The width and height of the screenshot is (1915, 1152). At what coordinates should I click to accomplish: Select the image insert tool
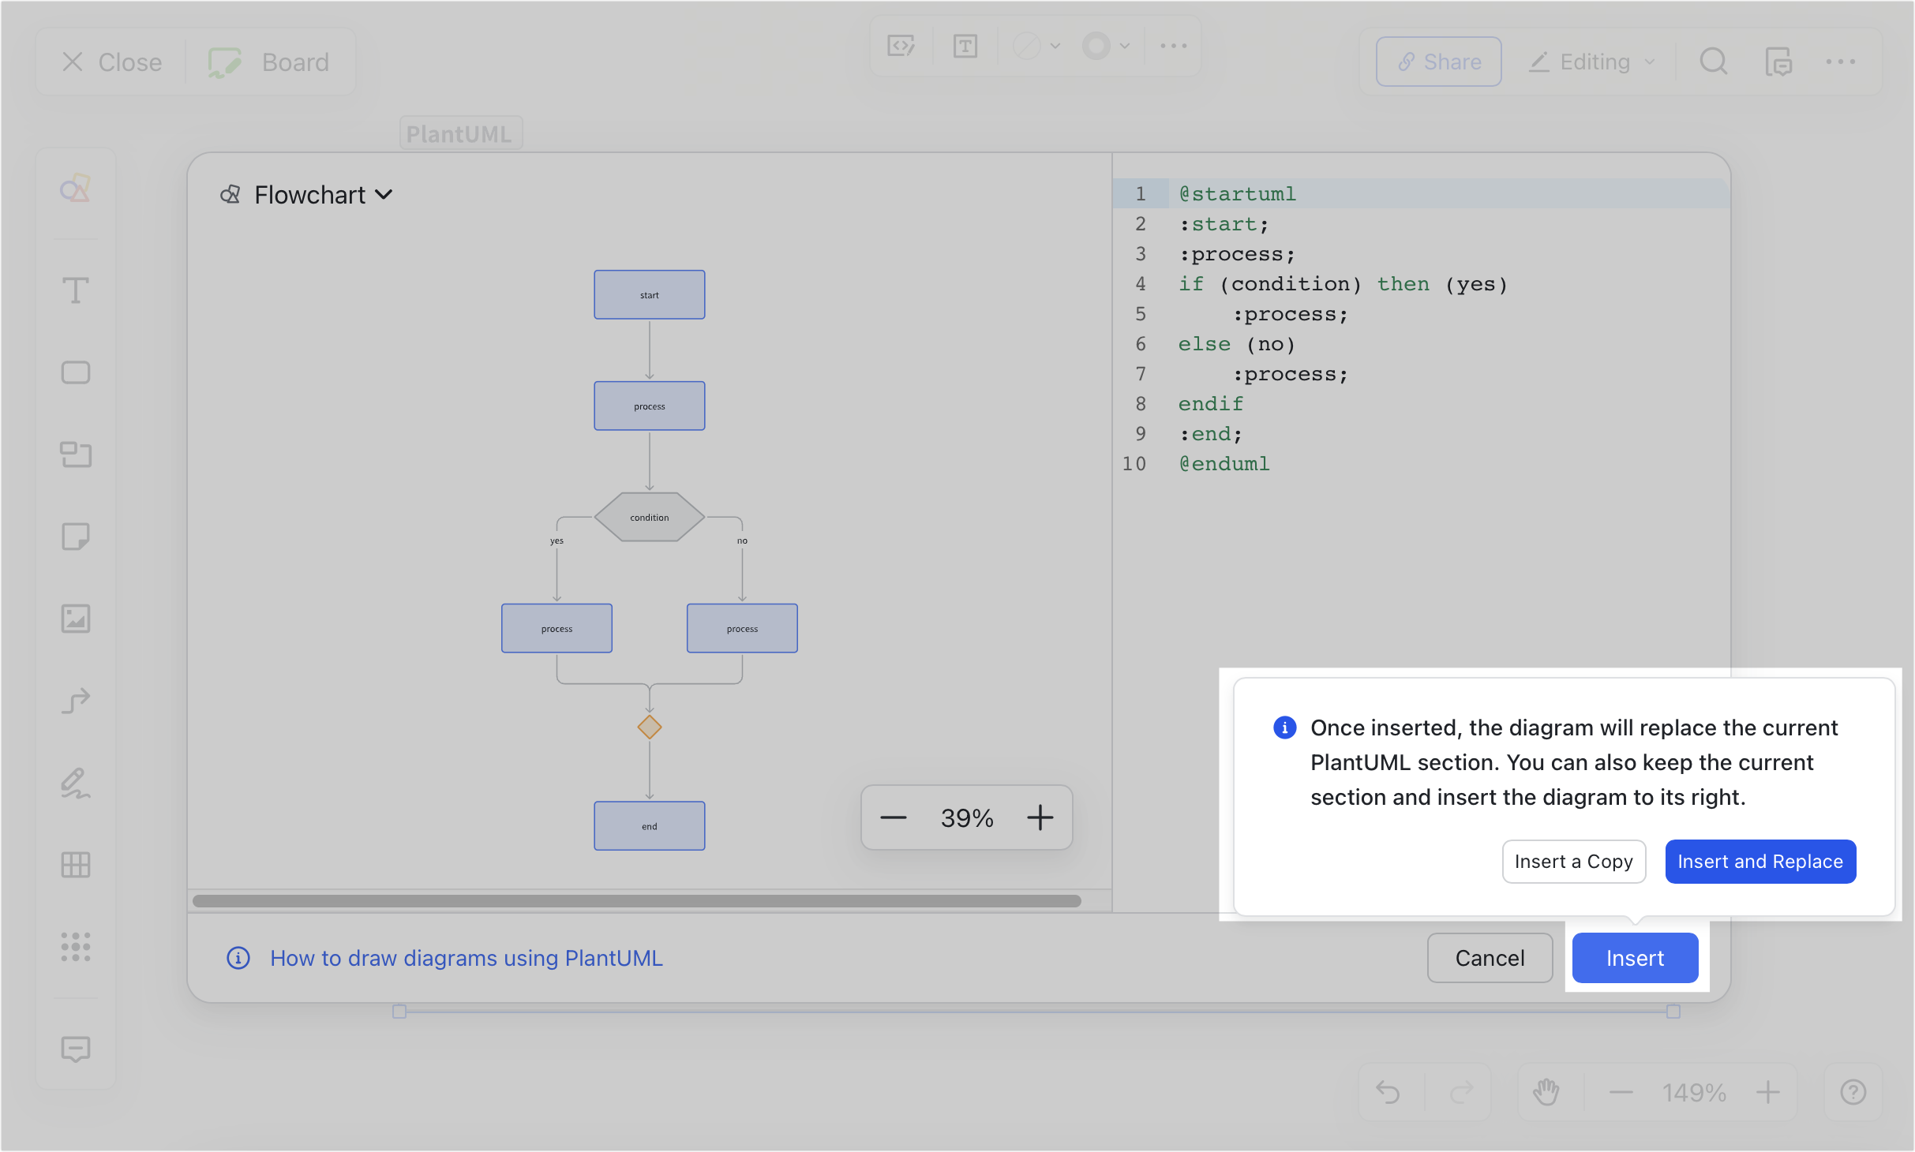(x=76, y=619)
